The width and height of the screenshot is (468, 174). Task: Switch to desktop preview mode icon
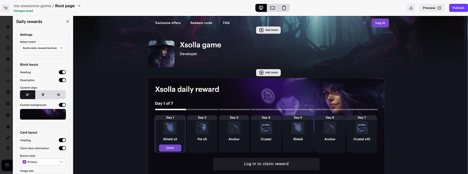pos(261,8)
